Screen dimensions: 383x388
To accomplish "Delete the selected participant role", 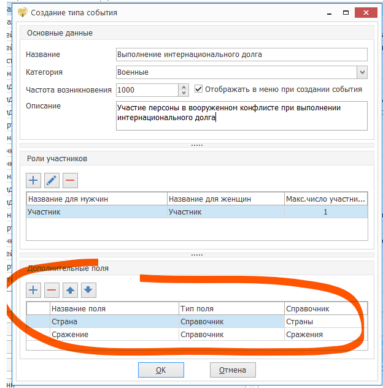I will pyautogui.click(x=70, y=180).
